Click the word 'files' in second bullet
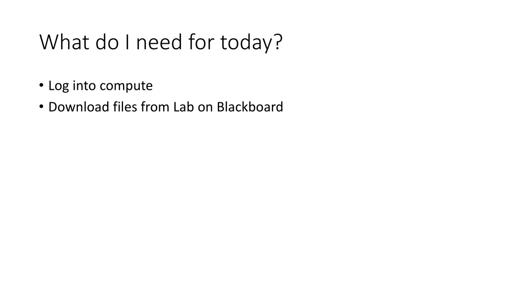508x286 pixels. coord(125,107)
